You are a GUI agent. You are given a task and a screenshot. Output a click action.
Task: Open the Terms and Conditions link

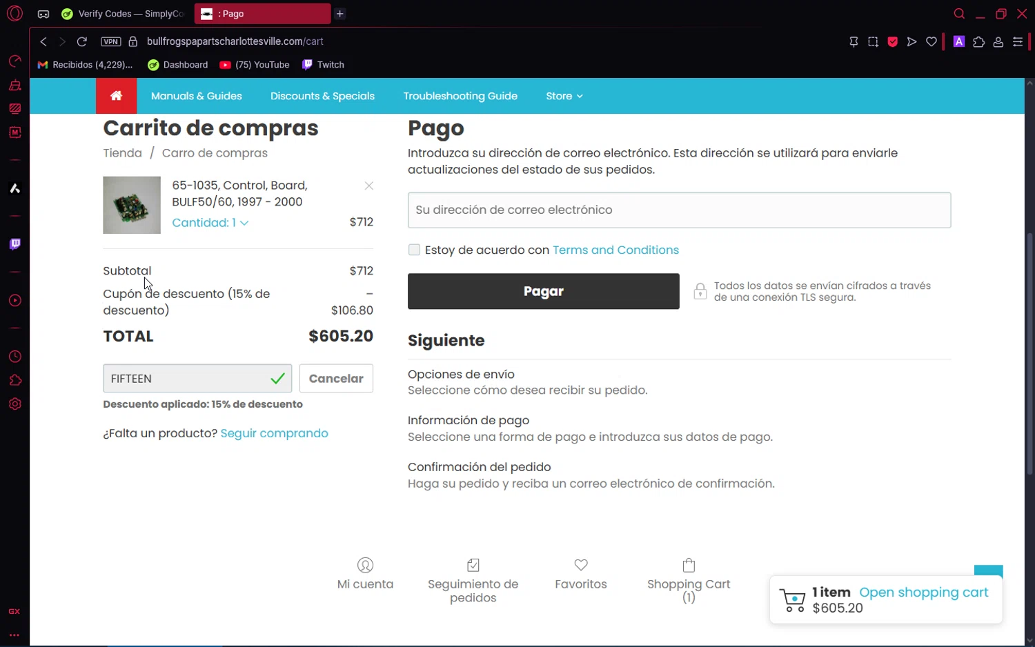tap(615, 250)
